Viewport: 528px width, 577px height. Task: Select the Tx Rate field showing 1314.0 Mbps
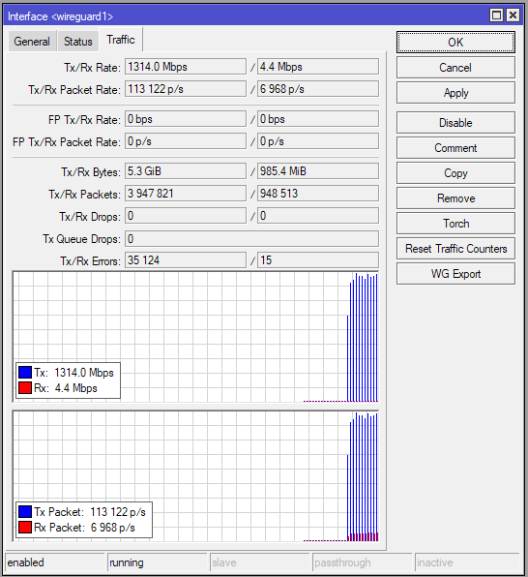[x=186, y=67]
